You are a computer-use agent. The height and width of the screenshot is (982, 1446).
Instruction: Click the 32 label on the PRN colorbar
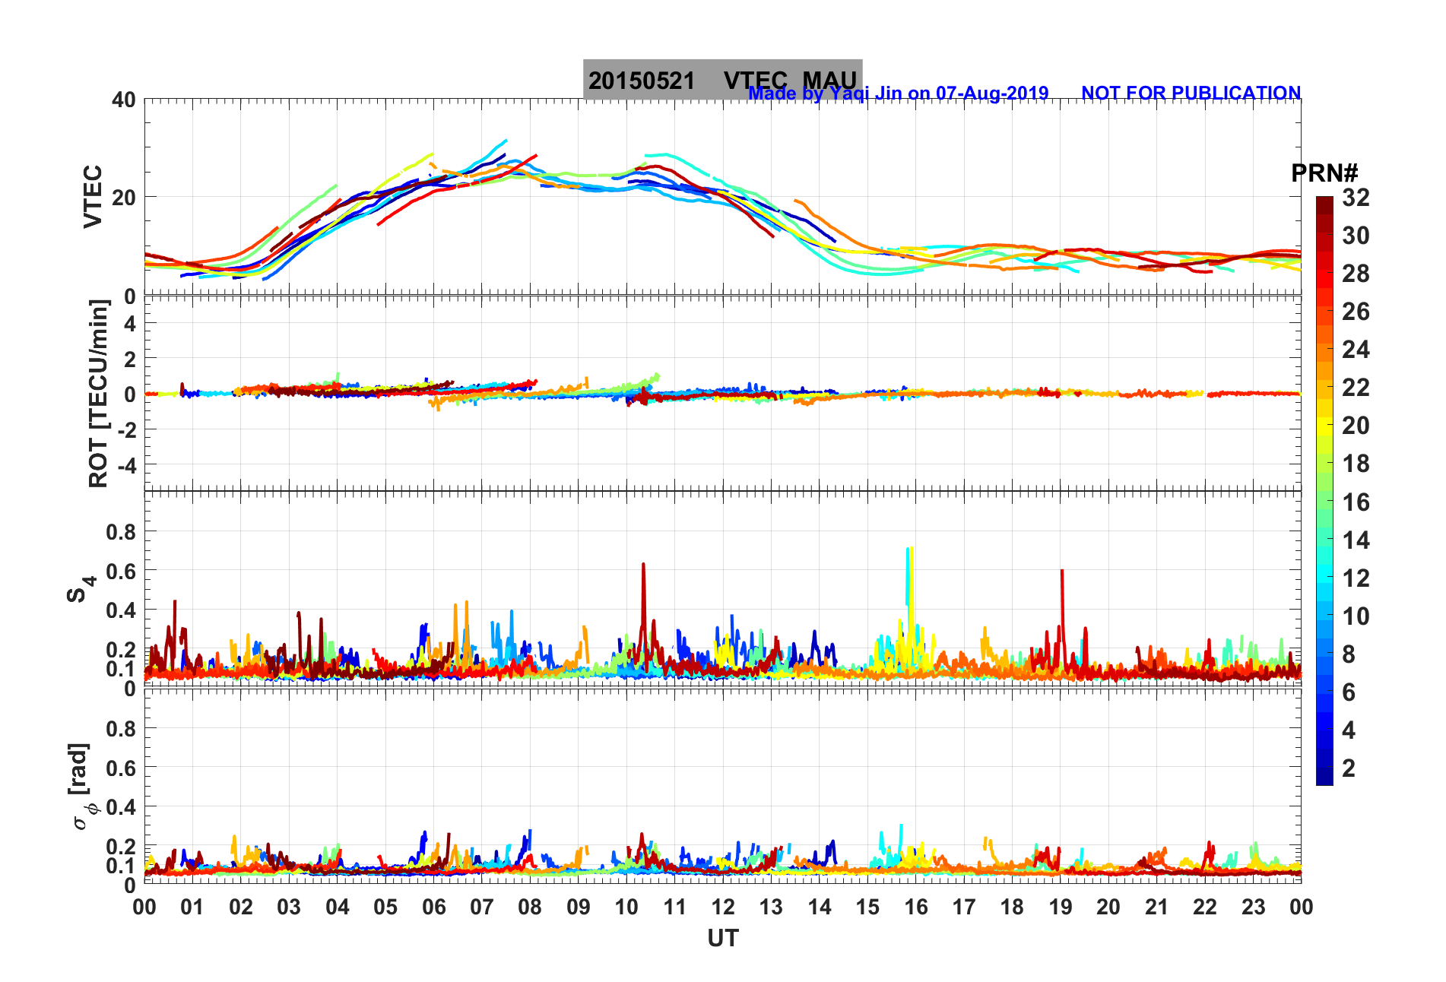point(1356,198)
